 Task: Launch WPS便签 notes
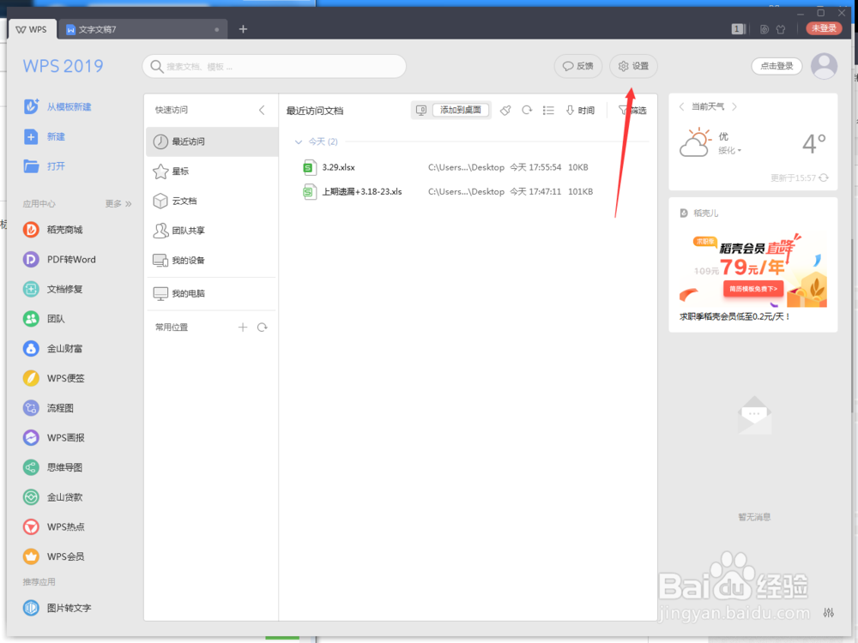(x=53, y=378)
